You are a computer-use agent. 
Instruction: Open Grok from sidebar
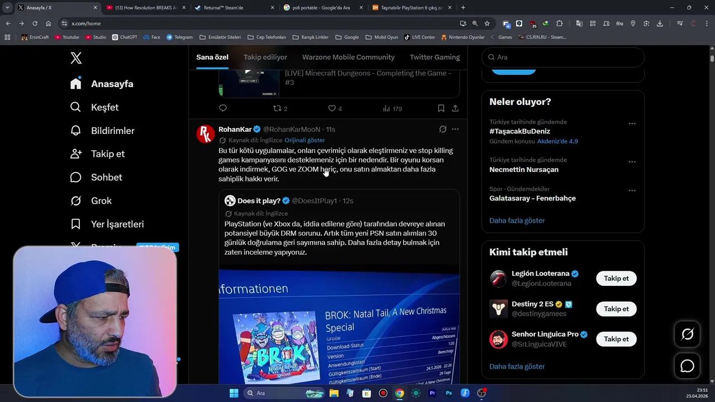click(x=90, y=200)
